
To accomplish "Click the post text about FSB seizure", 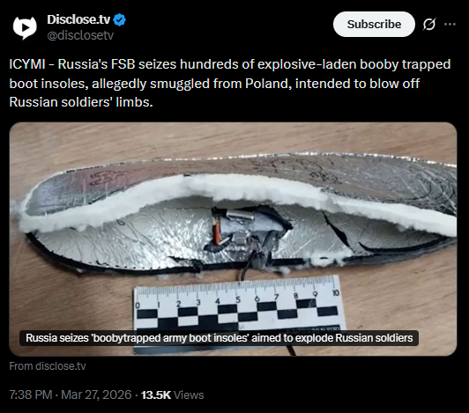I will coord(230,83).
